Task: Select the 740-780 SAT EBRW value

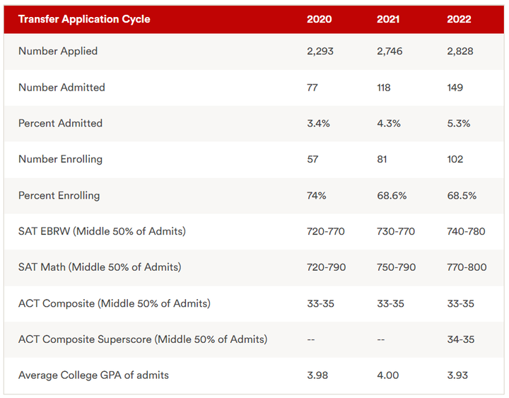Action: [466, 231]
